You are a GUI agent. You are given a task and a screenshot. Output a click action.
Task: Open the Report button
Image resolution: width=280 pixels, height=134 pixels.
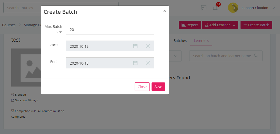[x=190, y=25]
